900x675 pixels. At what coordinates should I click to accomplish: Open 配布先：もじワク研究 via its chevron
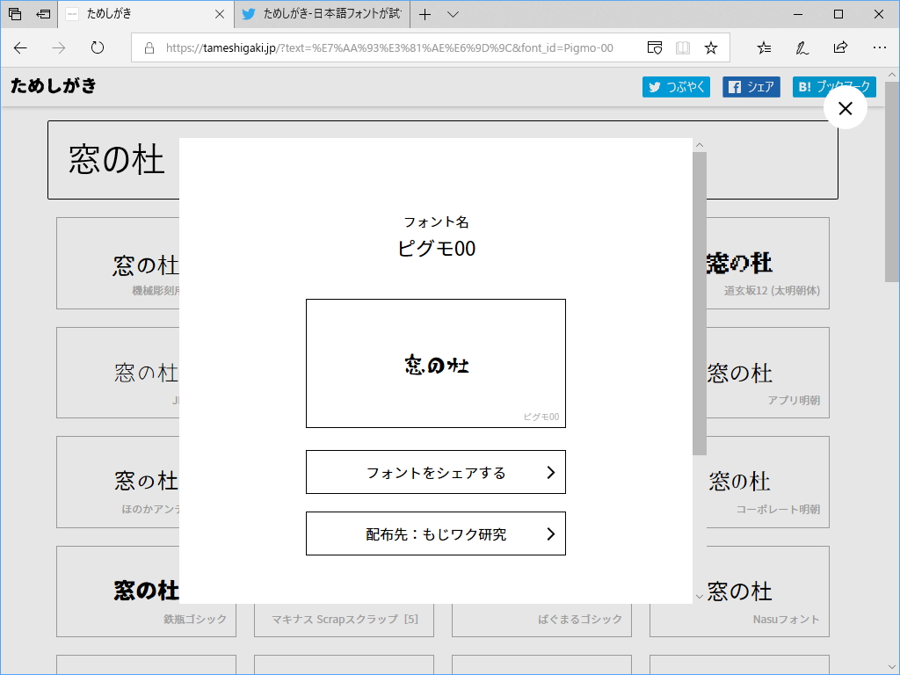click(549, 533)
